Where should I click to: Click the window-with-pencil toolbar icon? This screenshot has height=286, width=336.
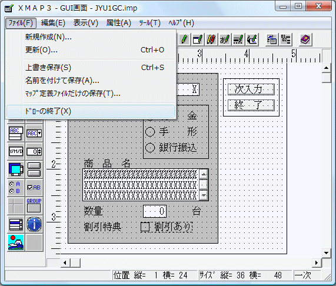(198, 39)
